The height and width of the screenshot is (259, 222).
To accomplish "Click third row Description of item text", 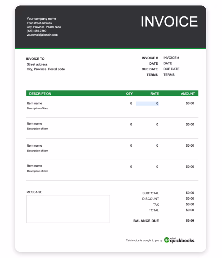I will 38,151.
